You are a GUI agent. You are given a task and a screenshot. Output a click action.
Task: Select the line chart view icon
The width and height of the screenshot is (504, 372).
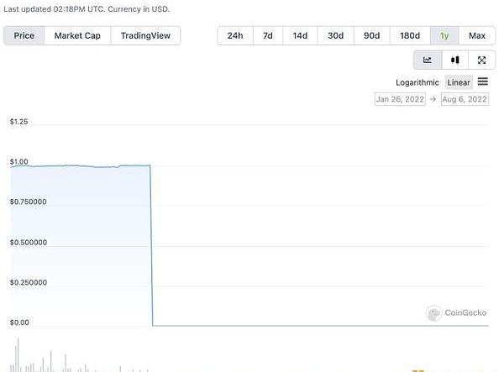[x=427, y=60]
